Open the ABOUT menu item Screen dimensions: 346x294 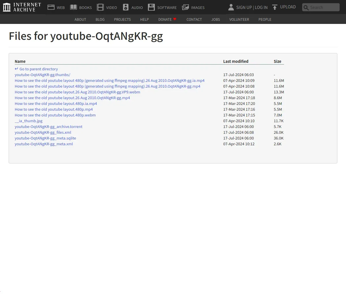point(80,19)
